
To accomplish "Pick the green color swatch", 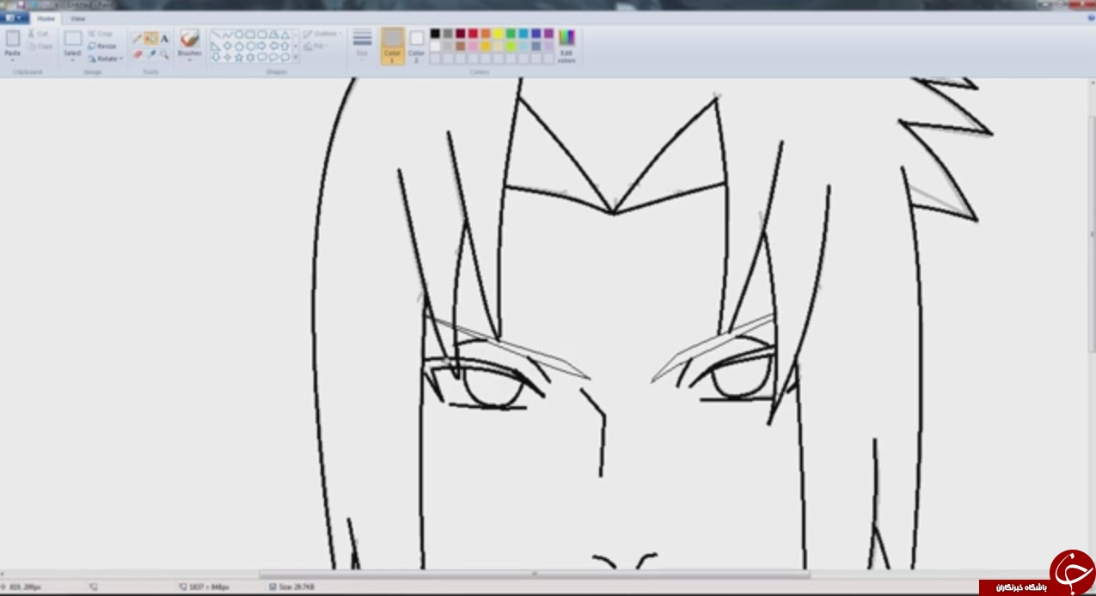I will (x=511, y=33).
